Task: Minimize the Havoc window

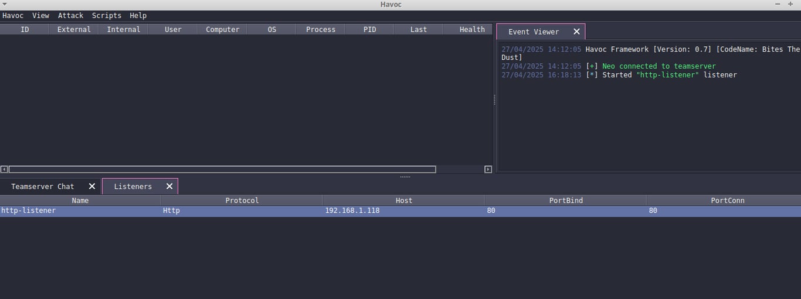Action: (x=778, y=4)
